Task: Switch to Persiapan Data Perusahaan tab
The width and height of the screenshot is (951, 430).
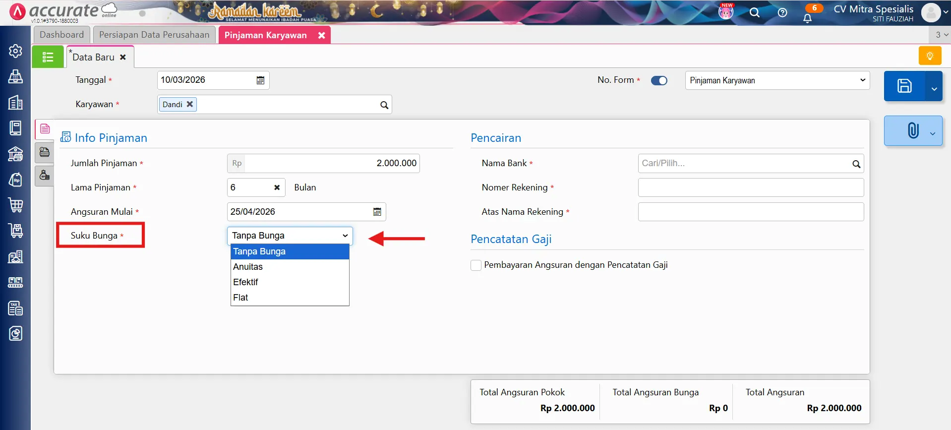Action: click(x=154, y=35)
